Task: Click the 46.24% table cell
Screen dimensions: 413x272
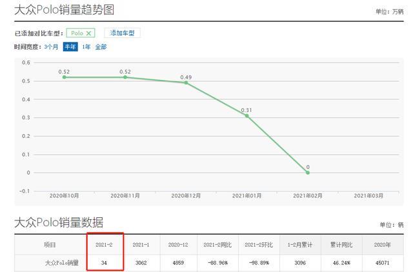Action: coord(341,263)
